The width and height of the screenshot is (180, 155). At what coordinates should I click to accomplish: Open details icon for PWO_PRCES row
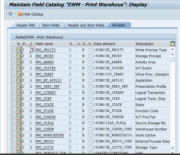pos(19,56)
